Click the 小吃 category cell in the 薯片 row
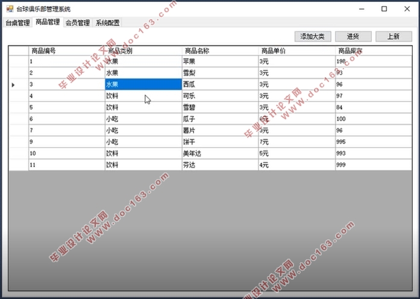 point(143,130)
